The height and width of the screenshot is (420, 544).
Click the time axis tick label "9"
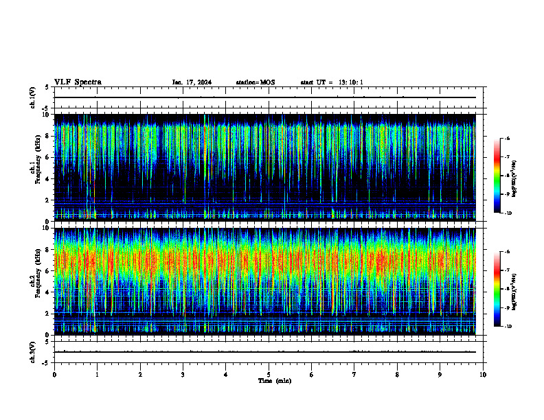(x=440, y=375)
